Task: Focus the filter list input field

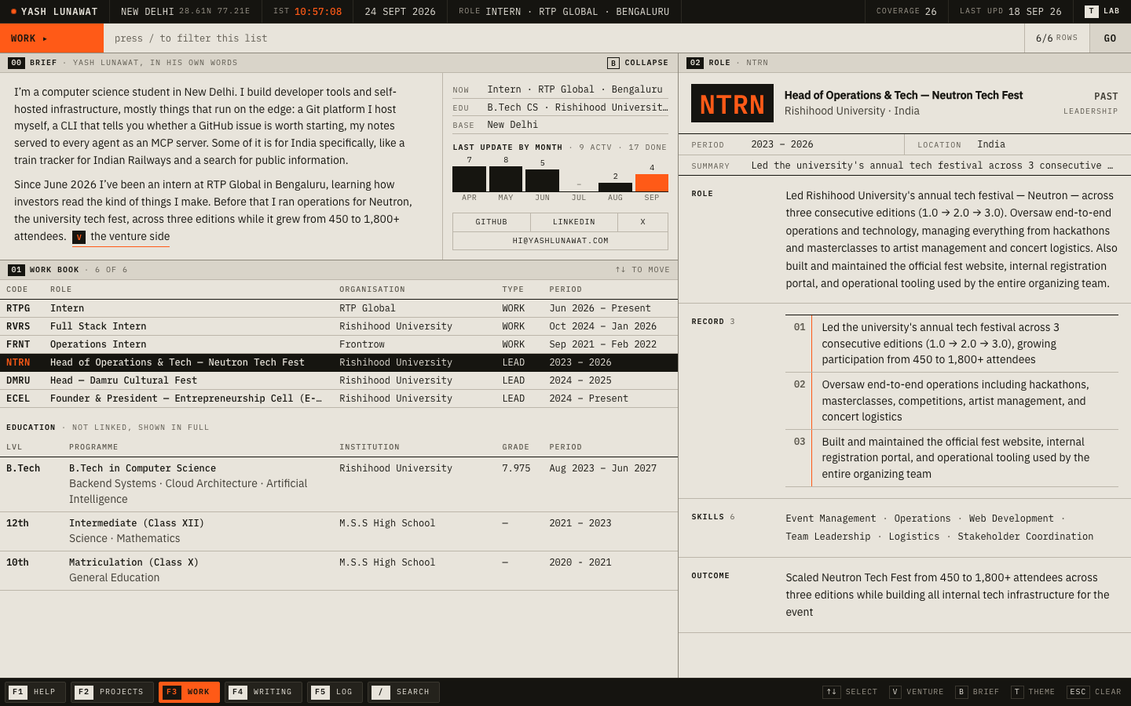Action: click(x=564, y=38)
